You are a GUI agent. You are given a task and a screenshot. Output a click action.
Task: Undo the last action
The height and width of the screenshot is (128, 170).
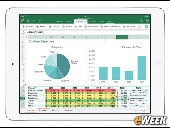point(34,21)
